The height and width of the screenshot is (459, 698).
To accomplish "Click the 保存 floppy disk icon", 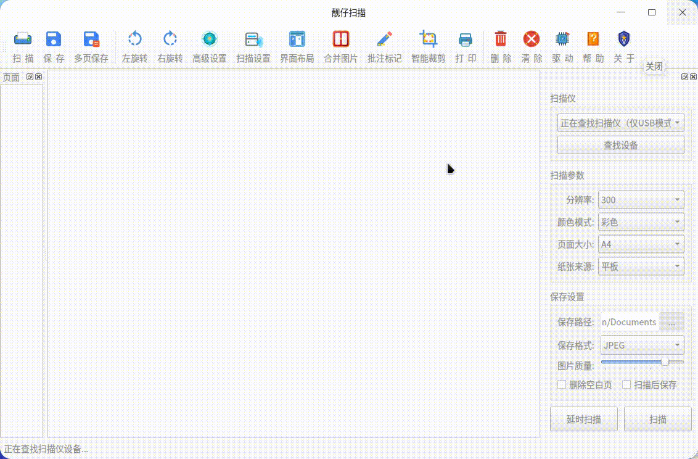I will click(x=54, y=39).
